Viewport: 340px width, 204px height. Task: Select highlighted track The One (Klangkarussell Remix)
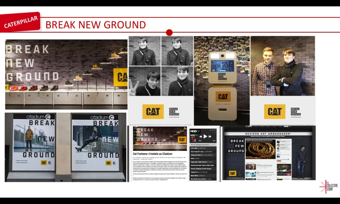203,144
